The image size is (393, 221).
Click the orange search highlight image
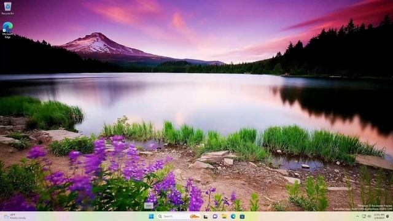(x=195, y=216)
